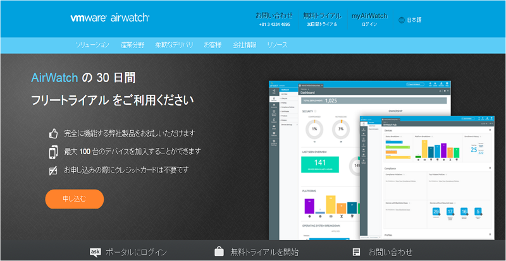Click the yellow bar in Platforms chart
This screenshot has width=506, height=261.
pos(331,205)
